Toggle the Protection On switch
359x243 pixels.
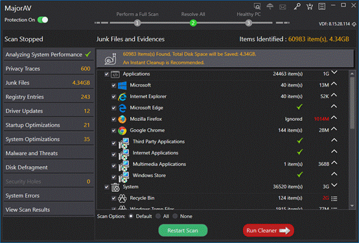[43, 20]
